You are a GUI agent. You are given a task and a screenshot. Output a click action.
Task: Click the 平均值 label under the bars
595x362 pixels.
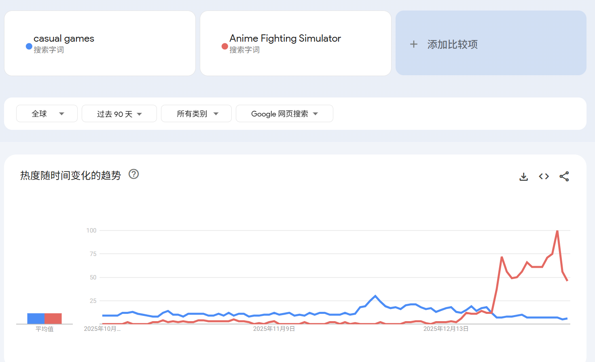(x=44, y=329)
